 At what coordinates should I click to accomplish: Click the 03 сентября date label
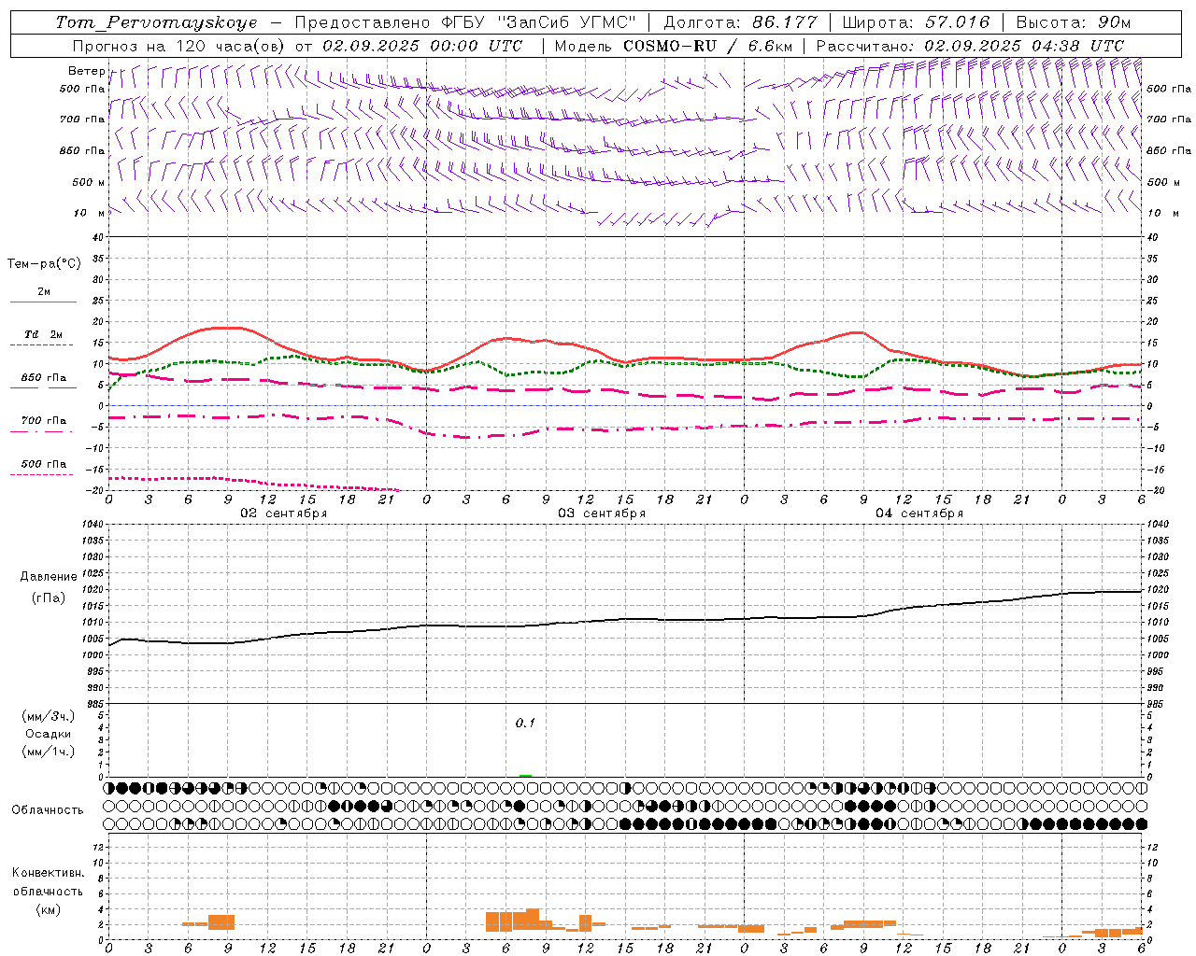pyautogui.click(x=602, y=513)
